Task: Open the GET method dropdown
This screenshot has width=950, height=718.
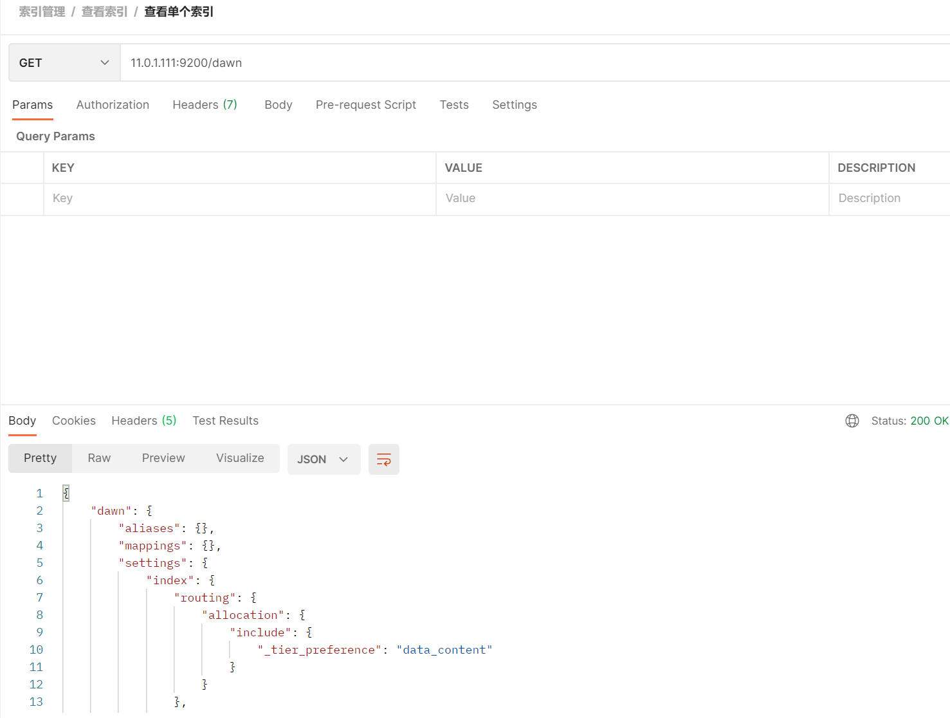Action: click(x=64, y=62)
